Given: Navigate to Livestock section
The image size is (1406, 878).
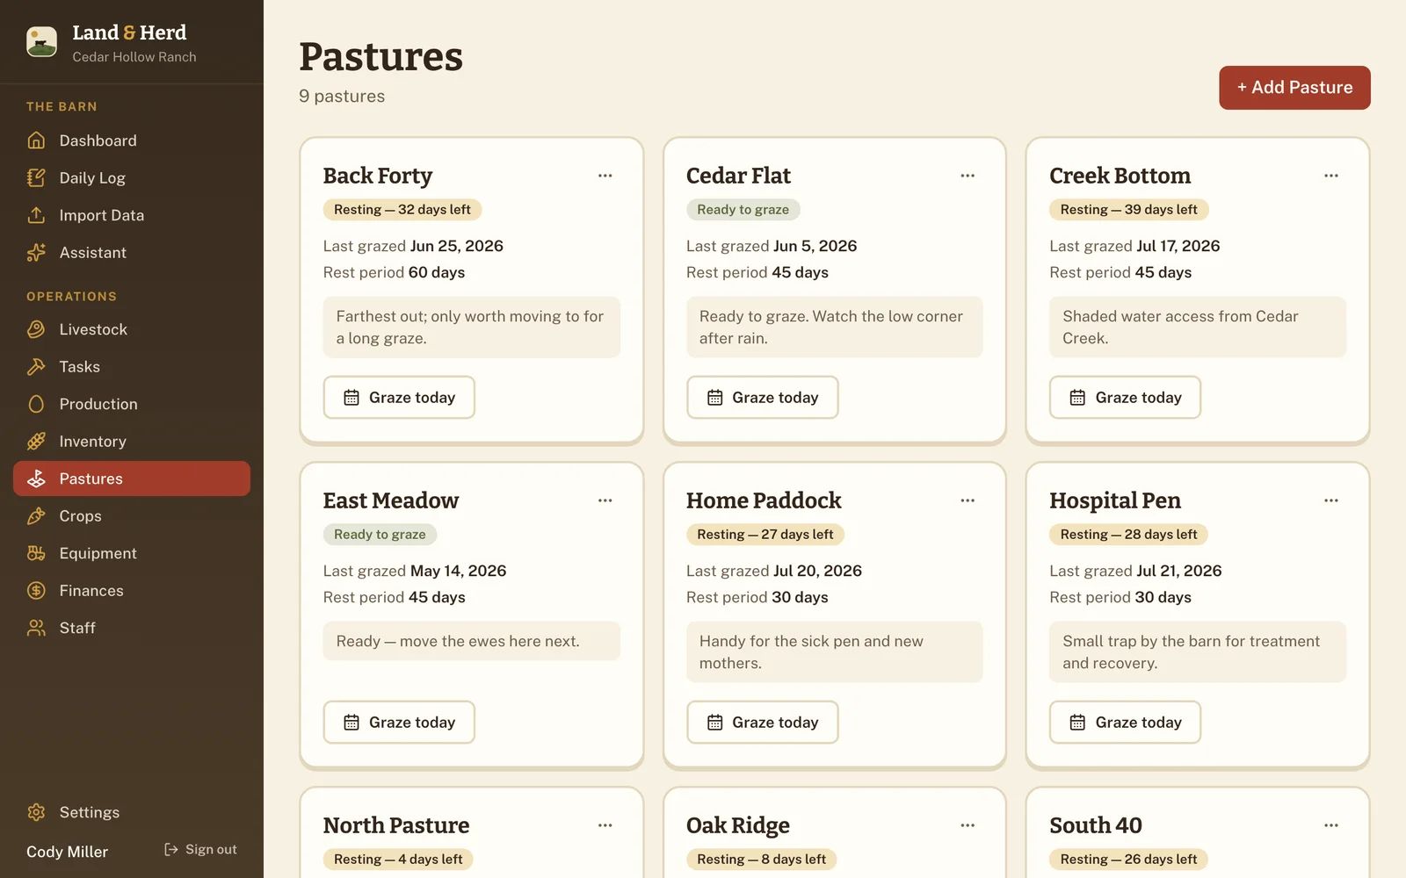Looking at the screenshot, I should pyautogui.click(x=132, y=329).
